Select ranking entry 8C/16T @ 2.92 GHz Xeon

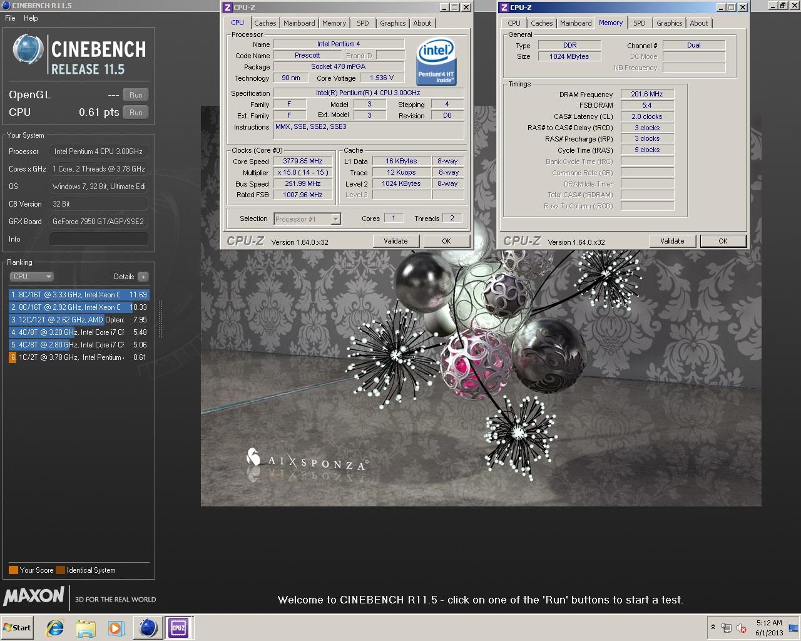79,307
